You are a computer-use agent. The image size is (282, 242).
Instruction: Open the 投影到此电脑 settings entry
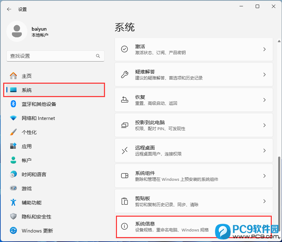(194, 125)
